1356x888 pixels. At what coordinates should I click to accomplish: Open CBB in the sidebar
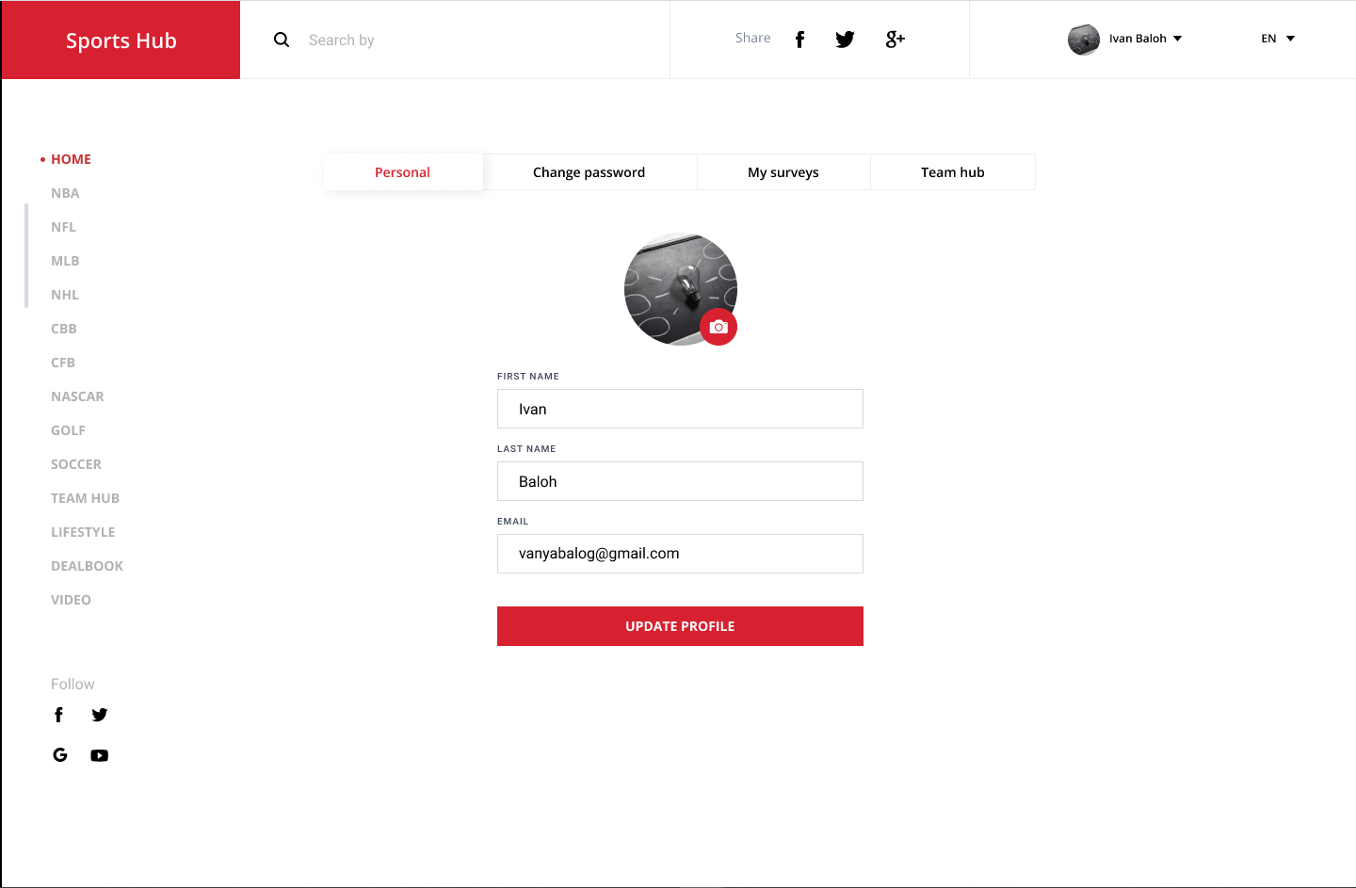(64, 329)
